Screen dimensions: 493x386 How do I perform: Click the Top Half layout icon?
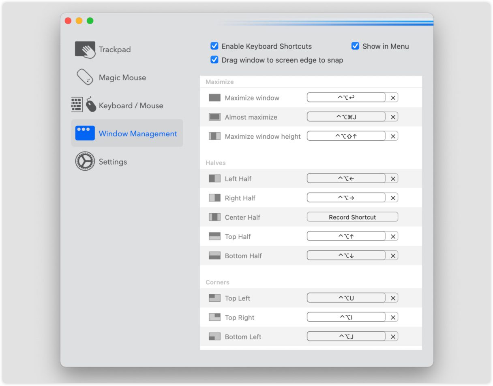(214, 236)
